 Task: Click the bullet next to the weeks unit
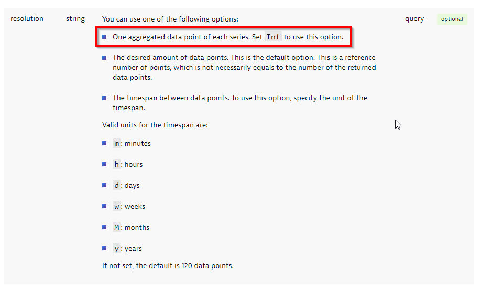104,206
